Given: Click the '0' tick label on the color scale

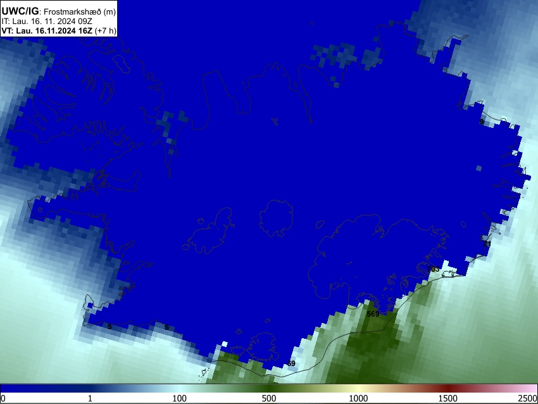Looking at the screenshot, I should (3, 398).
